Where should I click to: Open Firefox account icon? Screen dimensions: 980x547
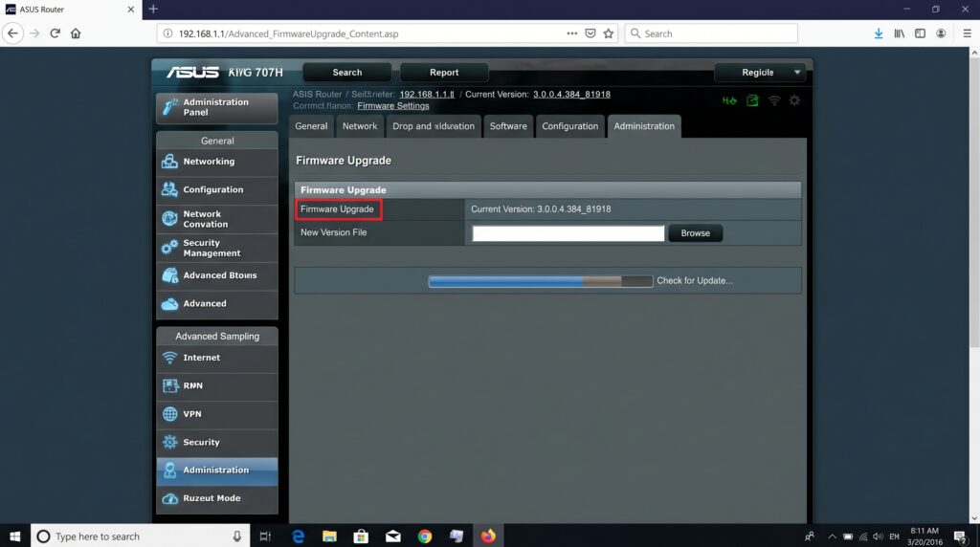941,33
